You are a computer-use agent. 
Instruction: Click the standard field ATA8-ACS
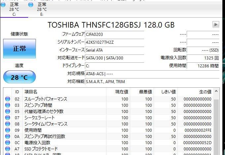pos(152,74)
